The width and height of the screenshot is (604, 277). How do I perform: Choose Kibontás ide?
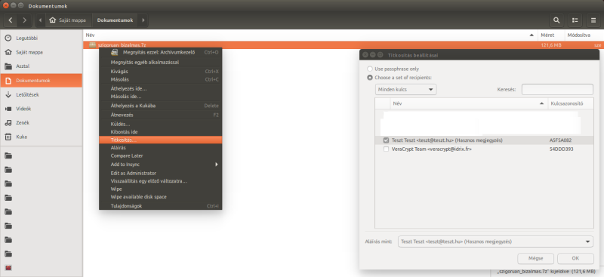coord(160,132)
